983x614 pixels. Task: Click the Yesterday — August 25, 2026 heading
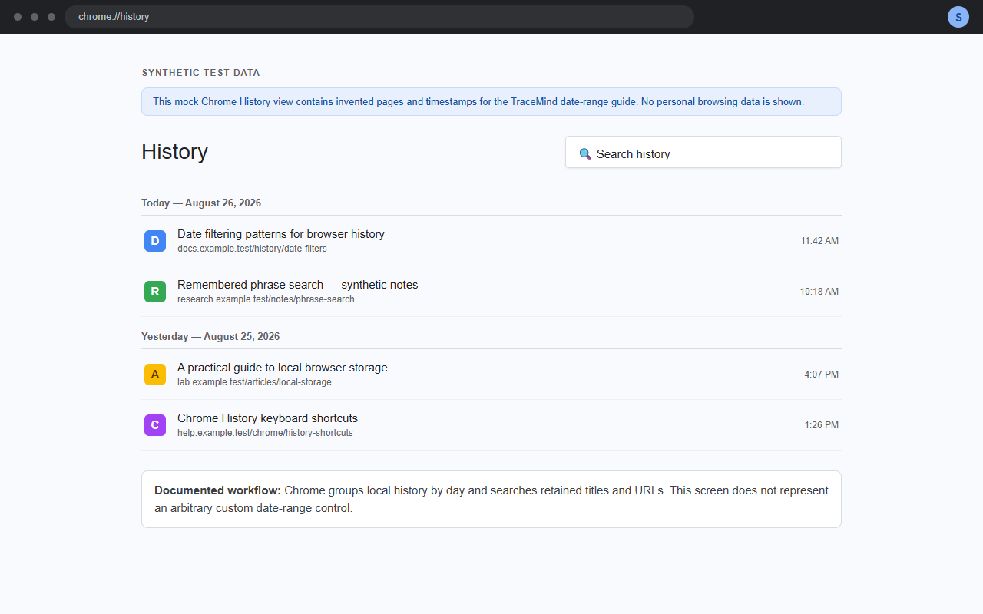(x=210, y=337)
